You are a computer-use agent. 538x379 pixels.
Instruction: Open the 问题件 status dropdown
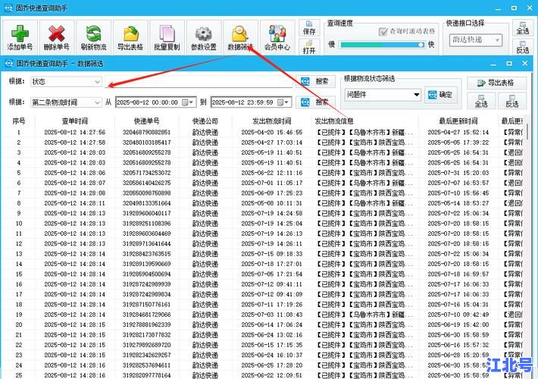383,95
